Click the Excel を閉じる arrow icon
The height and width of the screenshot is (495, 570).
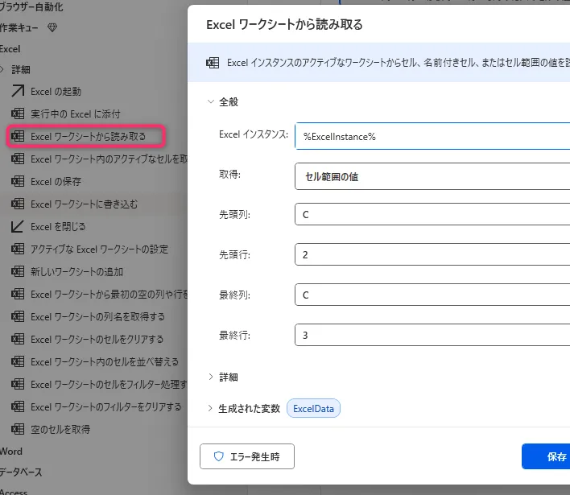pos(16,227)
